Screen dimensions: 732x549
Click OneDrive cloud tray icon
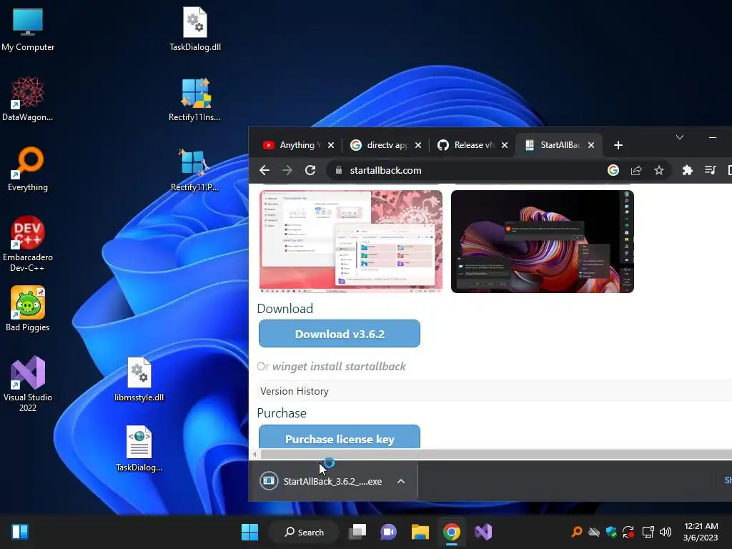tap(594, 532)
